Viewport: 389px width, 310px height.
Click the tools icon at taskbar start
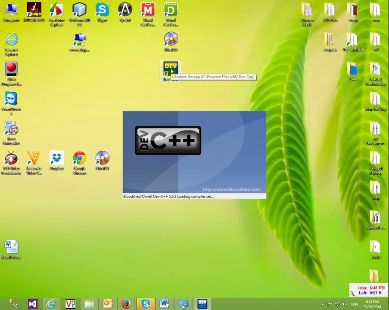click(13, 304)
